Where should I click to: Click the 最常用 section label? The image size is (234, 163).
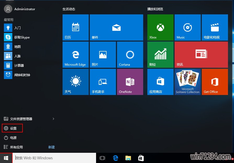[x=9, y=20]
